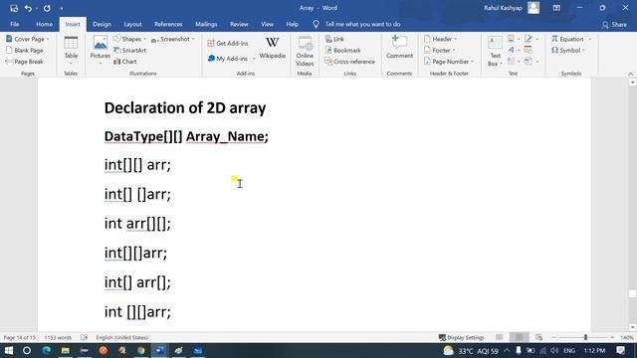Customize Quick Access Toolbar arrow

[62, 8]
